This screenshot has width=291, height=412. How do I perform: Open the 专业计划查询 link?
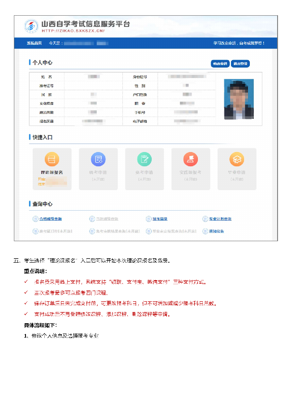pos(220,219)
